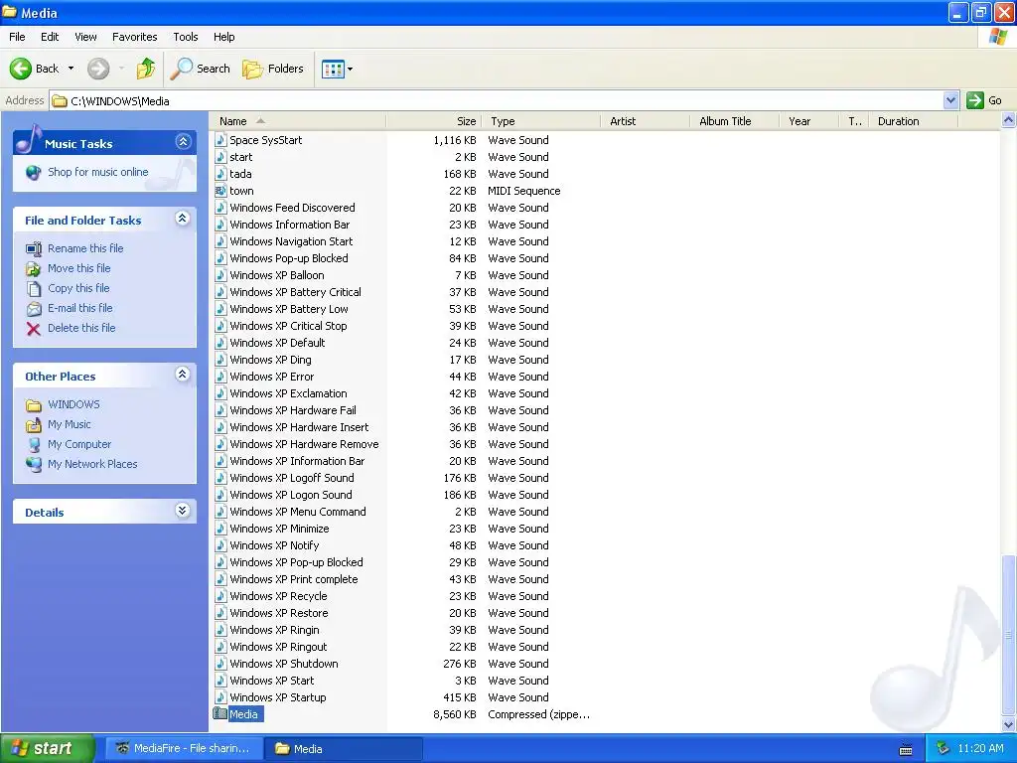Screen dimensions: 1017x763
Task: Expand the Address bar dropdown
Action: tap(950, 100)
